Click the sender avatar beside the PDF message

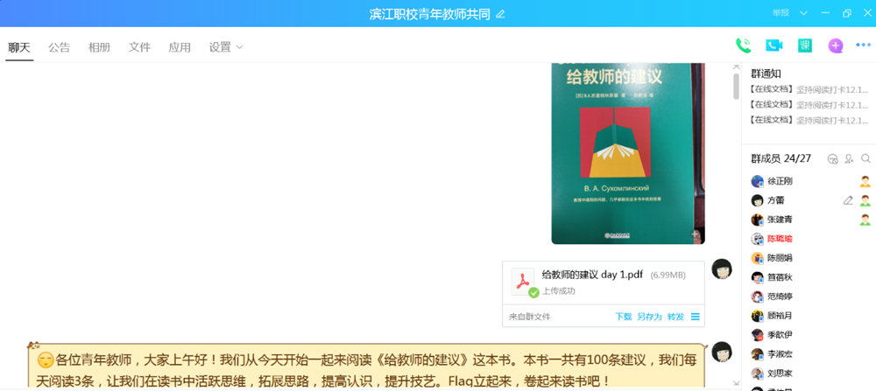(722, 269)
